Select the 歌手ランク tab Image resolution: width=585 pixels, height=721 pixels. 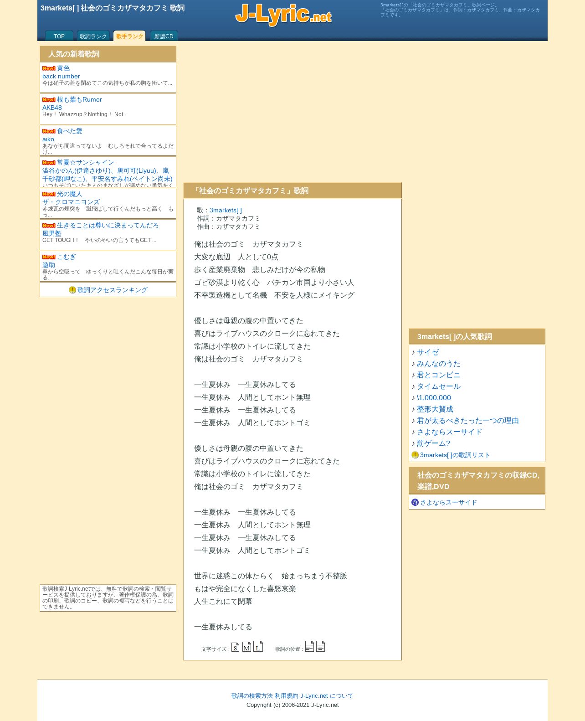(129, 36)
